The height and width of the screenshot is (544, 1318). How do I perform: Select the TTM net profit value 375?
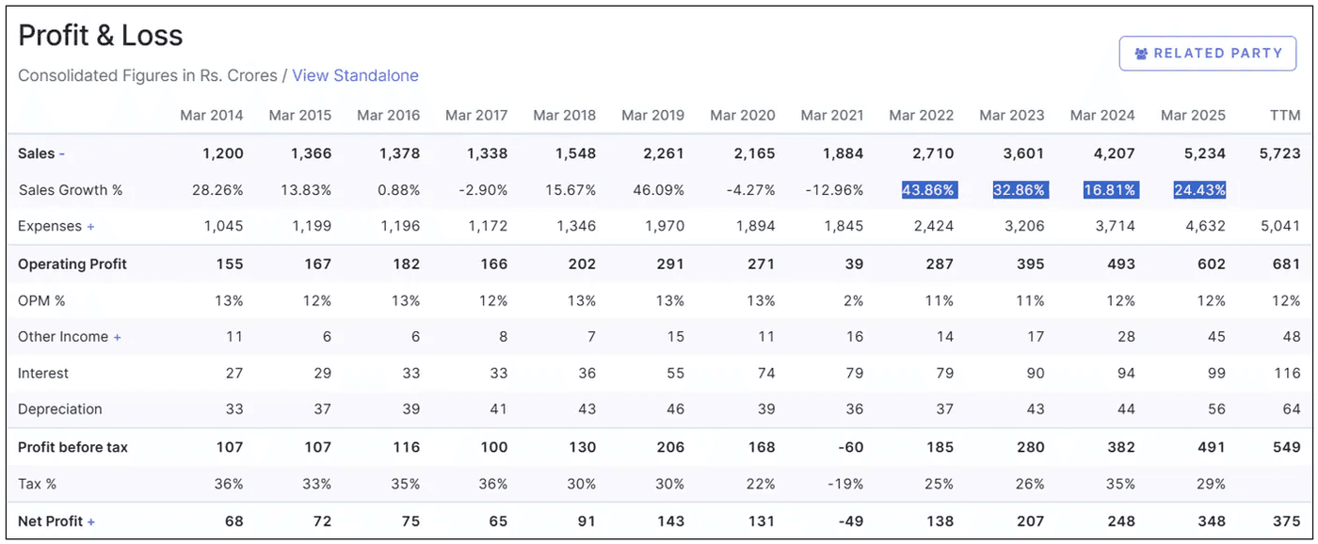coord(1284,520)
